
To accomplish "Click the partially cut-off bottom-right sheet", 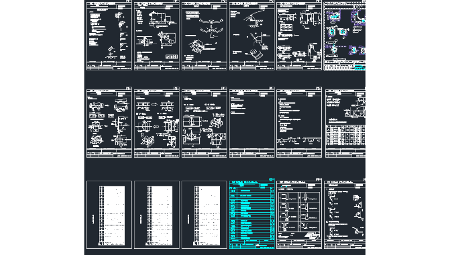I will pyautogui.click(x=345, y=214).
